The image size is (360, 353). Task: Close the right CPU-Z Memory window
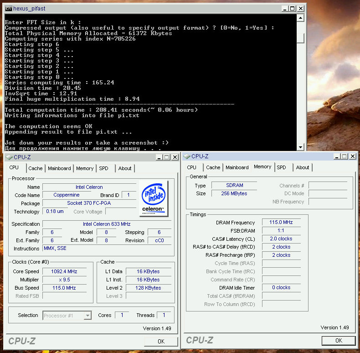[353, 156]
